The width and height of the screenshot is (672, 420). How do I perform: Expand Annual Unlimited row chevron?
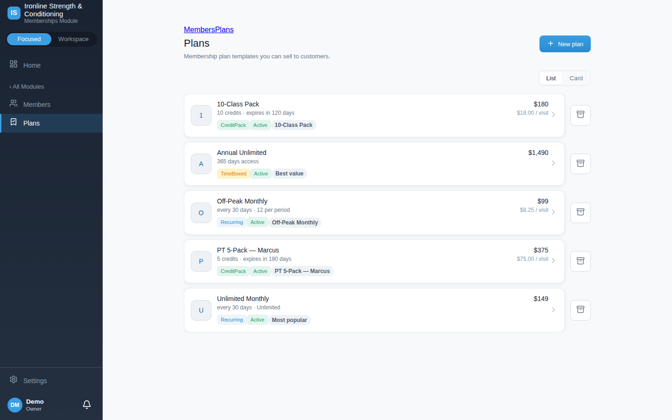pyautogui.click(x=553, y=163)
